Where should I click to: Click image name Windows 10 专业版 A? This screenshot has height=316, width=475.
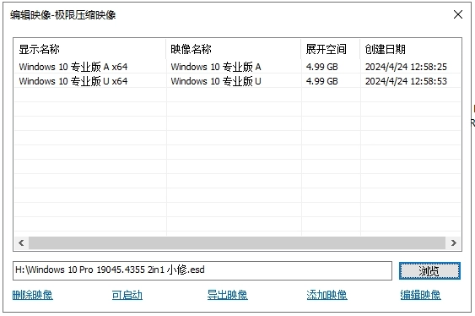(216, 67)
